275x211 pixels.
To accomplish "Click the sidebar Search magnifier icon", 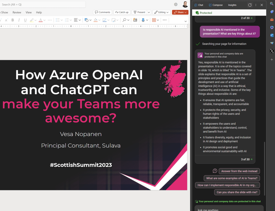I will click(x=272, y=4).
